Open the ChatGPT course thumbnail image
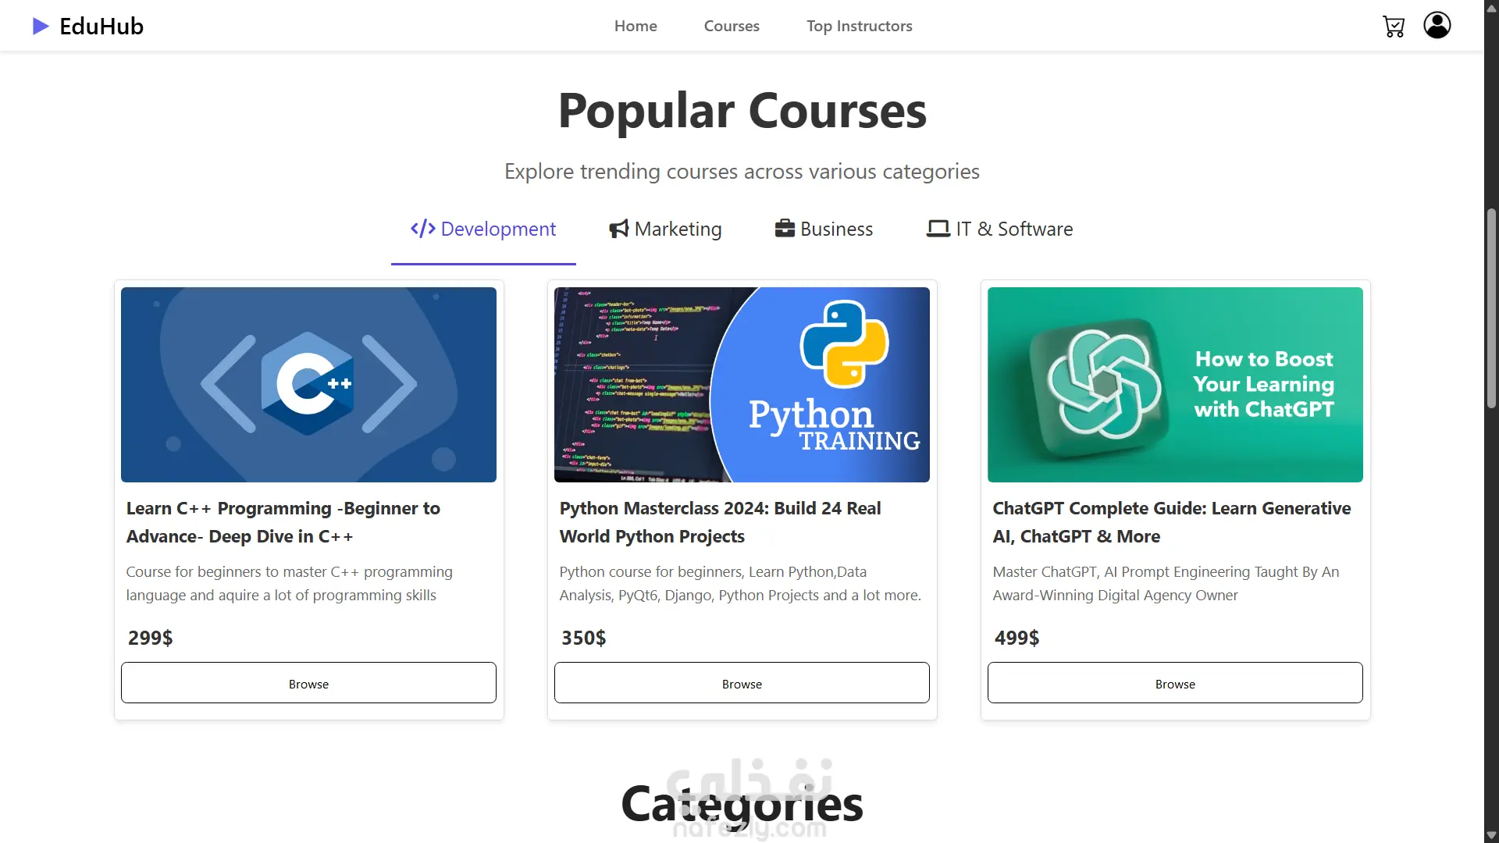This screenshot has width=1499, height=843. [1175, 385]
